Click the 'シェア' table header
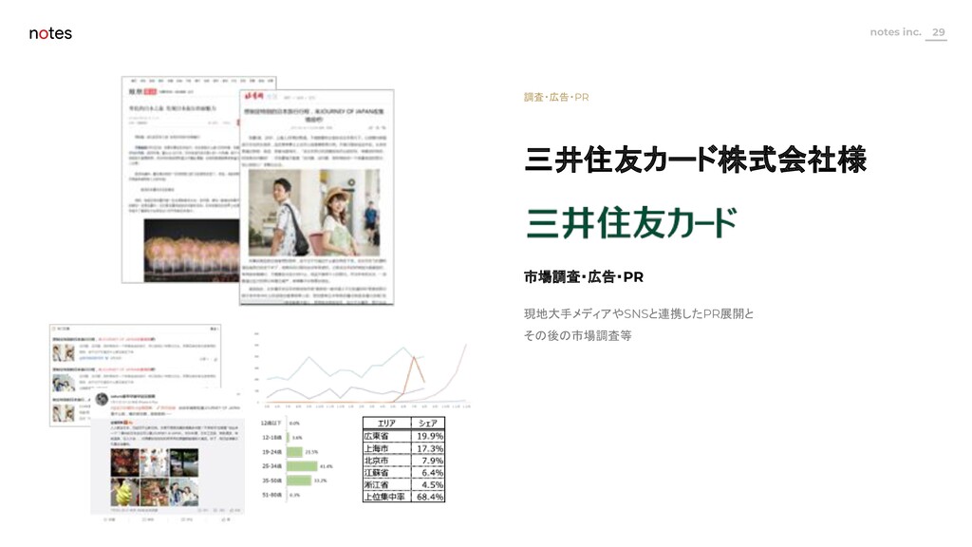The width and height of the screenshot is (972, 547). coord(428,423)
